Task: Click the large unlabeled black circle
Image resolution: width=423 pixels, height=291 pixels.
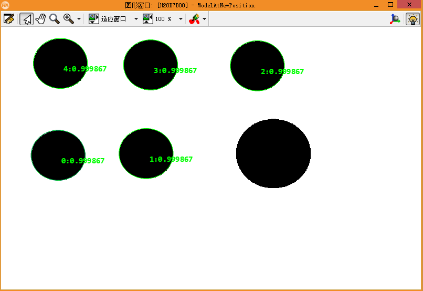Action: [273, 153]
